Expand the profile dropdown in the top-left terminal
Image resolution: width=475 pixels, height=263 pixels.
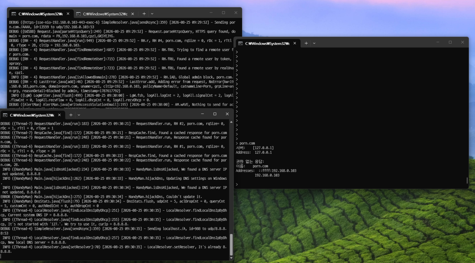[x=152, y=14]
